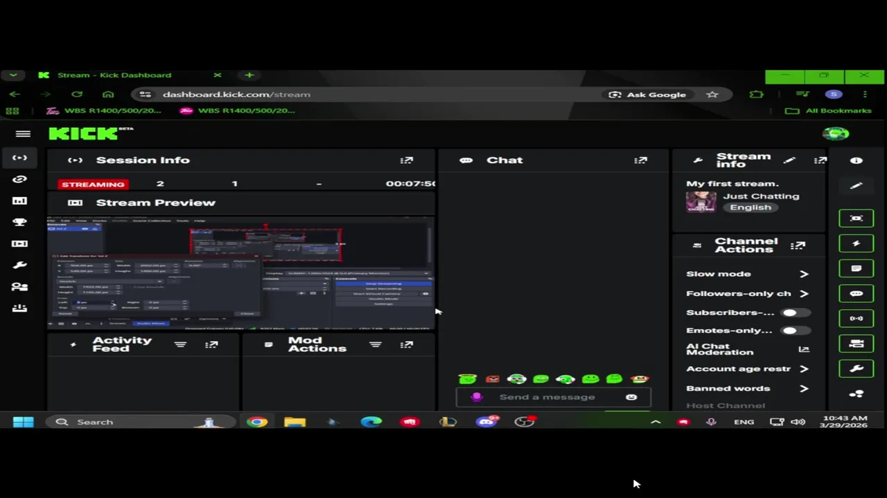887x498 pixels.
Task: Open a new browser tab
Action: point(249,75)
